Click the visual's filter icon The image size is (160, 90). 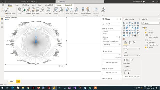coord(59,66)
